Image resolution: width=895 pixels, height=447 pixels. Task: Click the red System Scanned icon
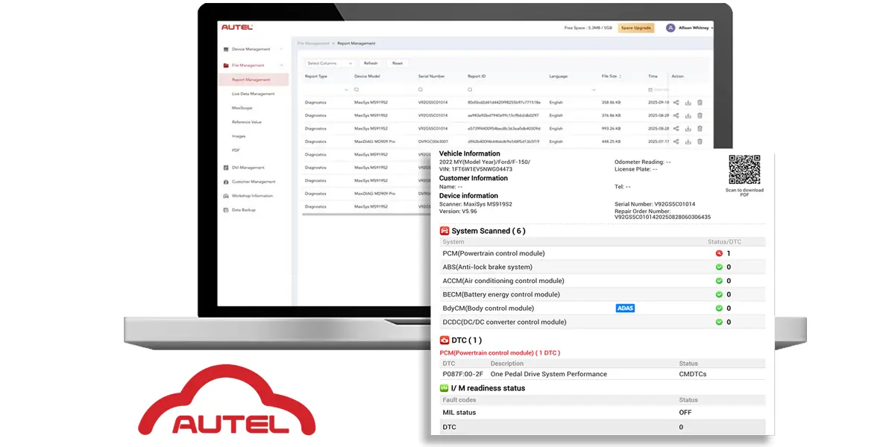pos(445,231)
